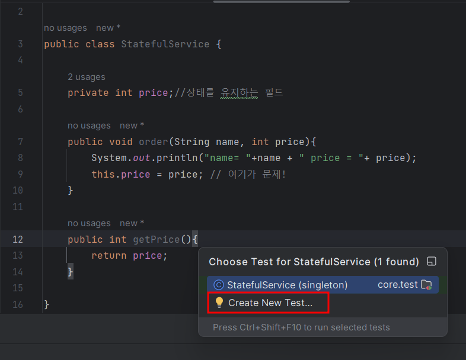Screen dimensions: 466x360
Task: Click the core.test module folder icon
Action: click(x=427, y=285)
